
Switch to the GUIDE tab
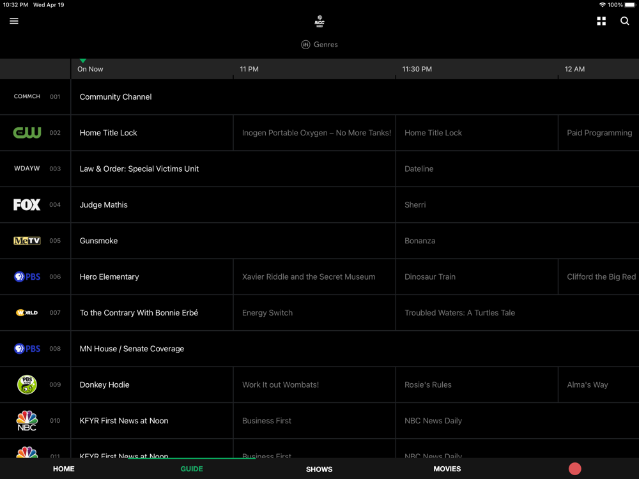click(192, 469)
